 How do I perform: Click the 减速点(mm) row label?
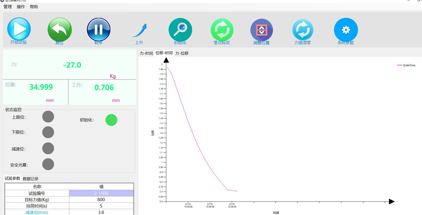(37, 212)
